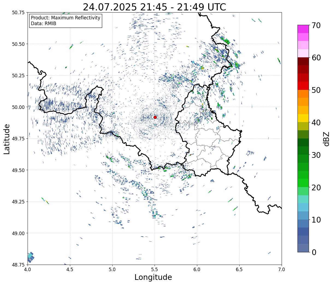Click the yellow colorbar swatch just above 40

303,118
